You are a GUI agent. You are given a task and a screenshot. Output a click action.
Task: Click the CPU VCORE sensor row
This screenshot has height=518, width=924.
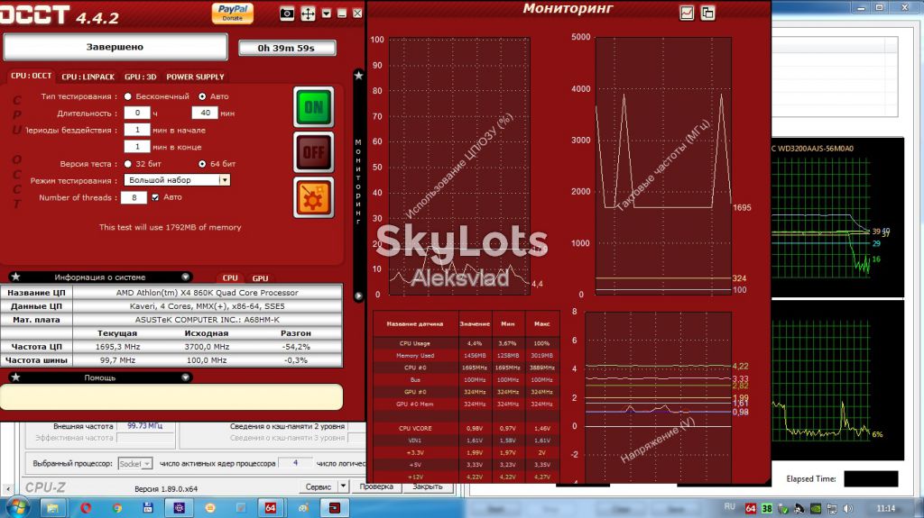466,428
